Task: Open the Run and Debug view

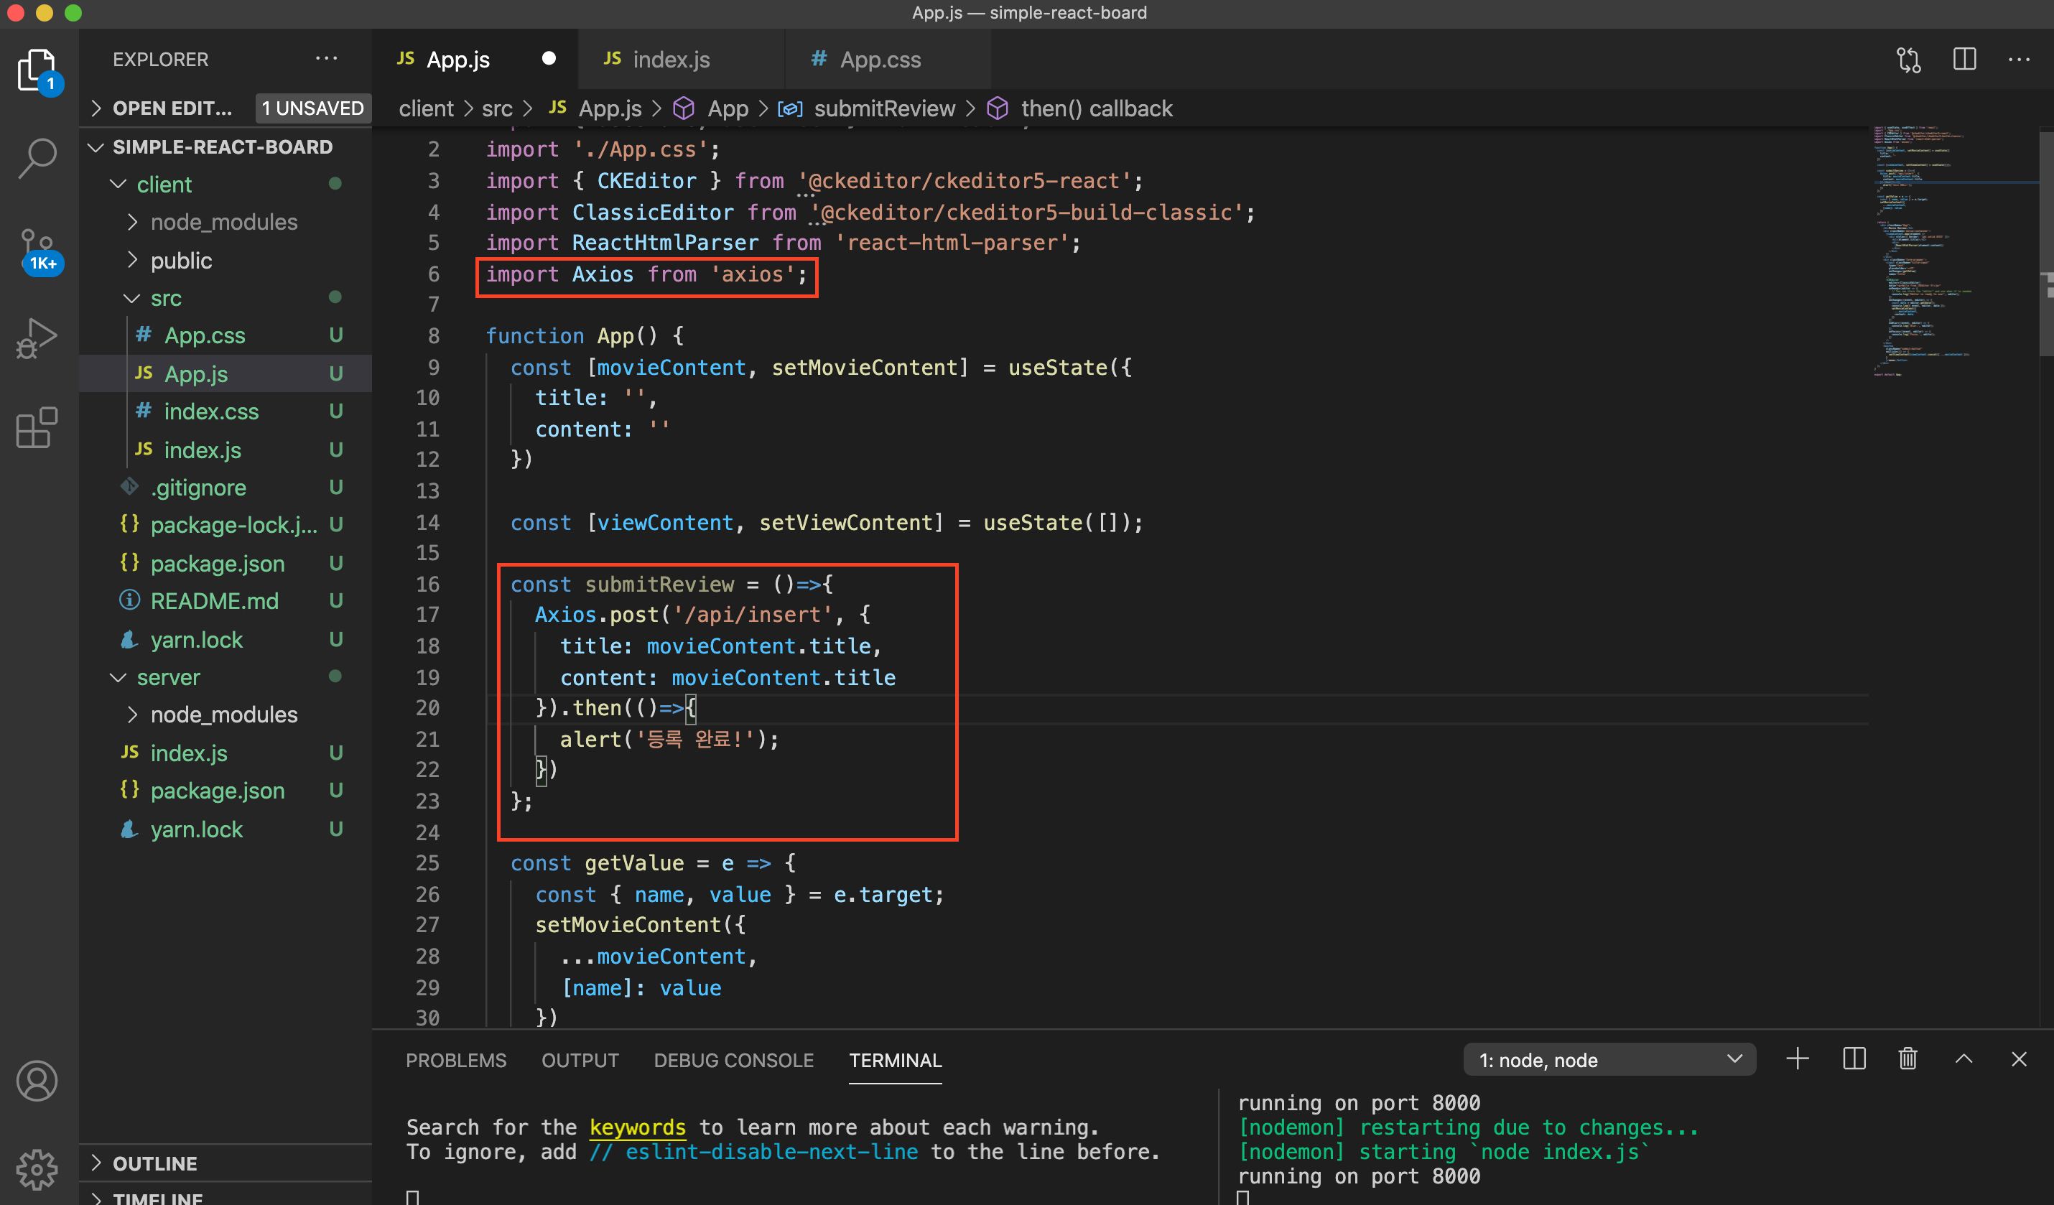Action: point(37,338)
